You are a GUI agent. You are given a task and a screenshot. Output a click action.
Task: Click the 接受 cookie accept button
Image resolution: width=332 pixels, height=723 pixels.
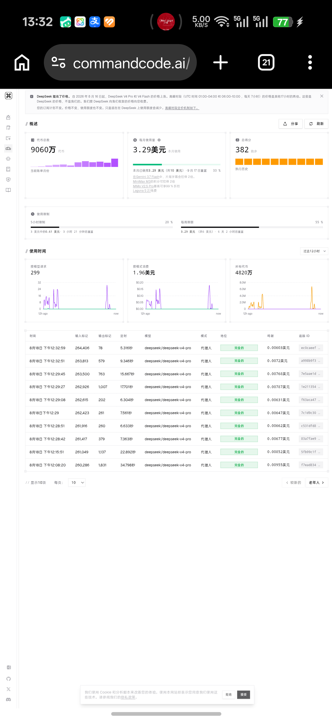coord(244,695)
